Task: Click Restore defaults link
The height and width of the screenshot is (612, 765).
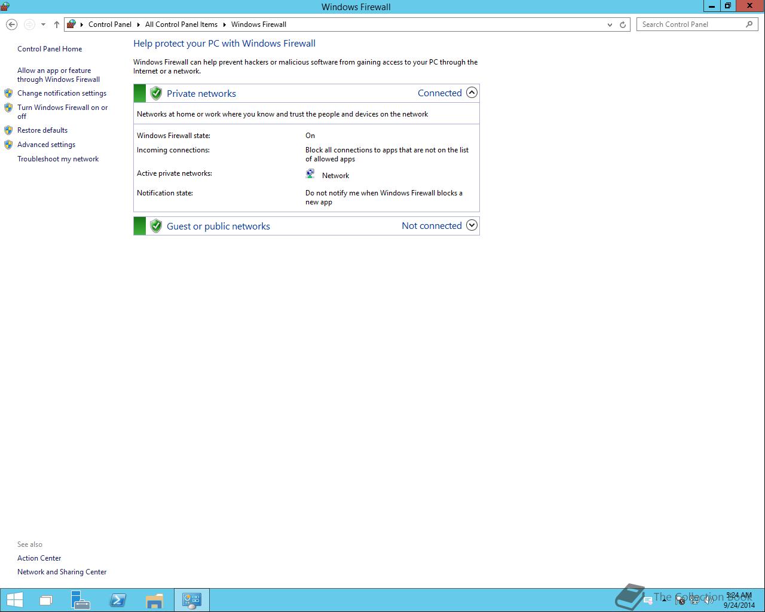Action: pyautogui.click(x=42, y=130)
